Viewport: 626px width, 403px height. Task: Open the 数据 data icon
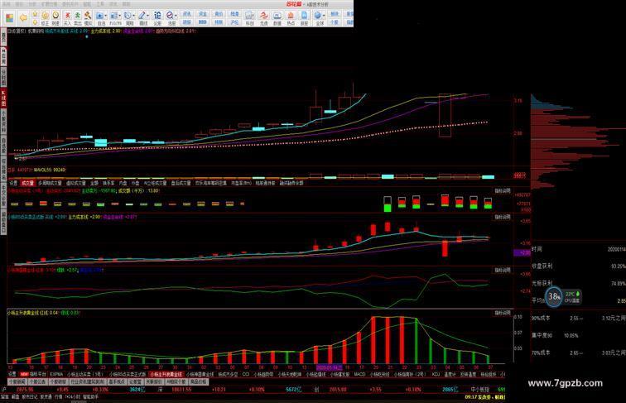277,17
